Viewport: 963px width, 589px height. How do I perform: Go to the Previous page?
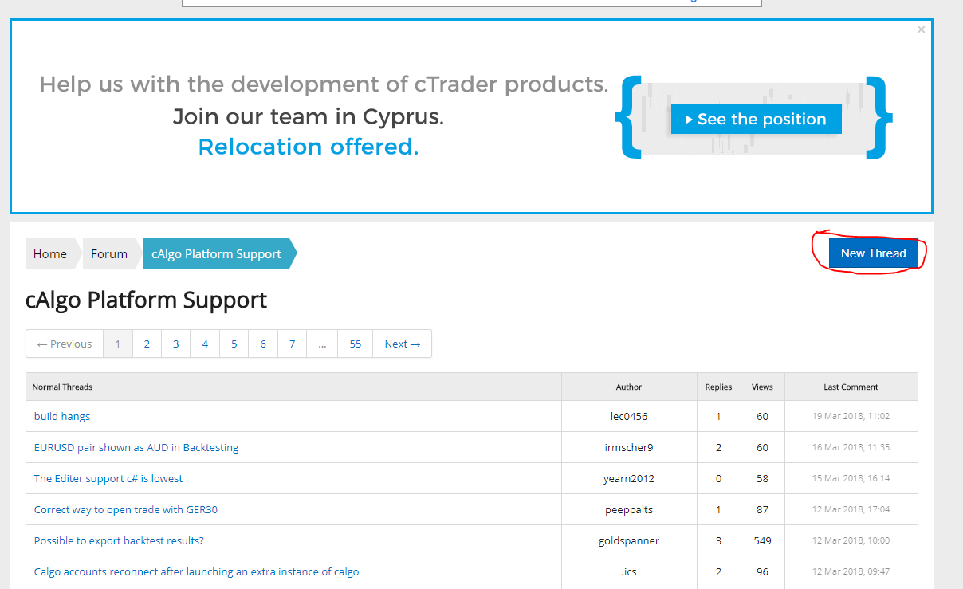pos(65,344)
